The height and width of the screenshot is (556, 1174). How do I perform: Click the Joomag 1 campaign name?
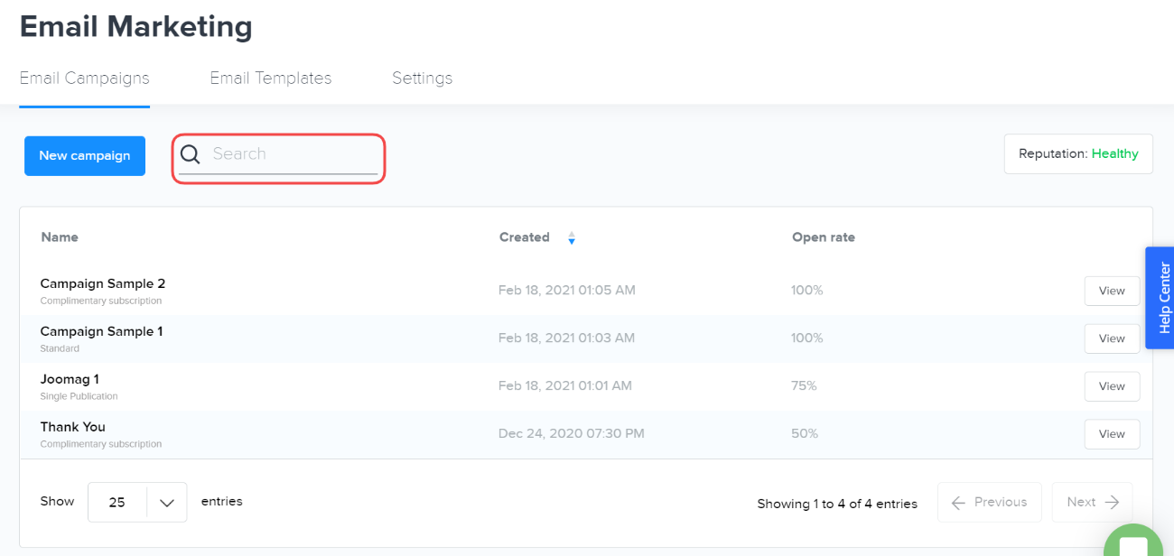[70, 379]
